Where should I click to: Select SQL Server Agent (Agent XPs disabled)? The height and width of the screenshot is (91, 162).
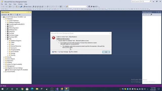click(x=17, y=70)
